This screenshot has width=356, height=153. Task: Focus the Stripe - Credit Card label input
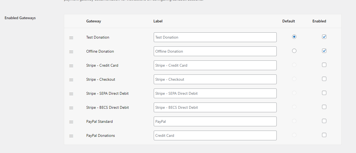215,65
